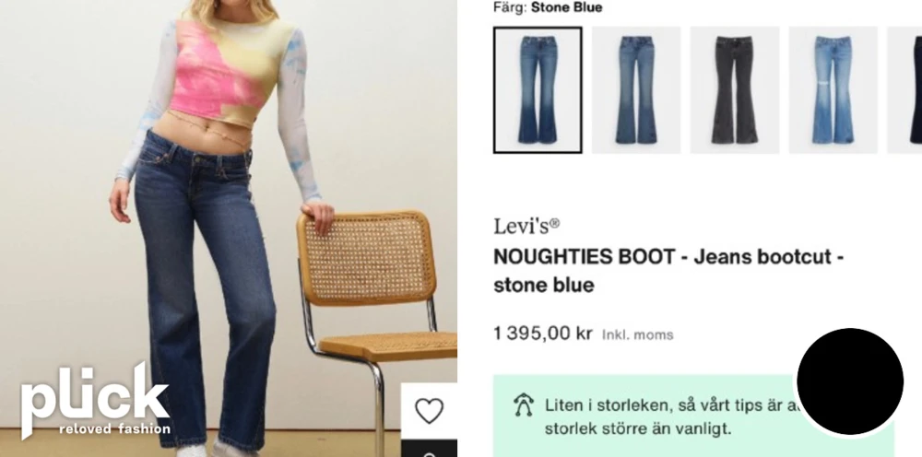
Task: Click the black button below the heart
Action: 430,449
